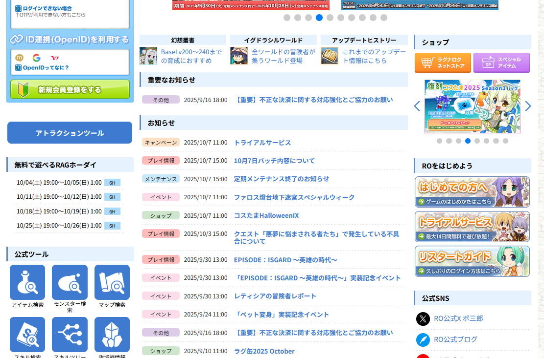
Task: Click the Google OpenID login icon
Action: tap(36, 58)
